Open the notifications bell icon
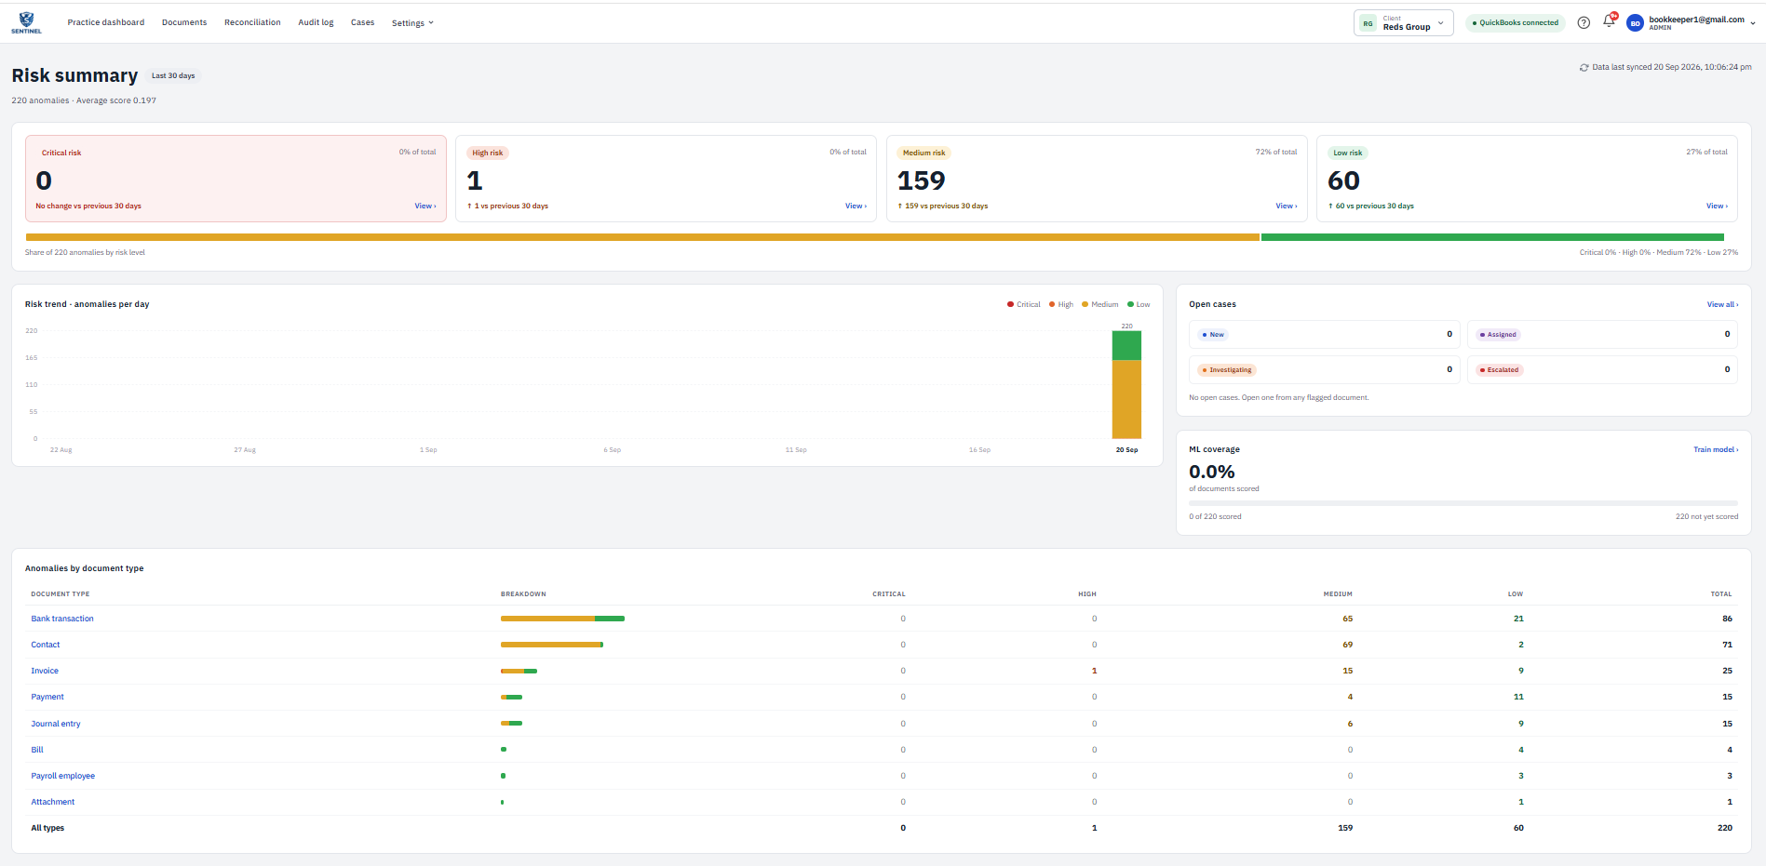This screenshot has height=866, width=1766. coord(1609,21)
